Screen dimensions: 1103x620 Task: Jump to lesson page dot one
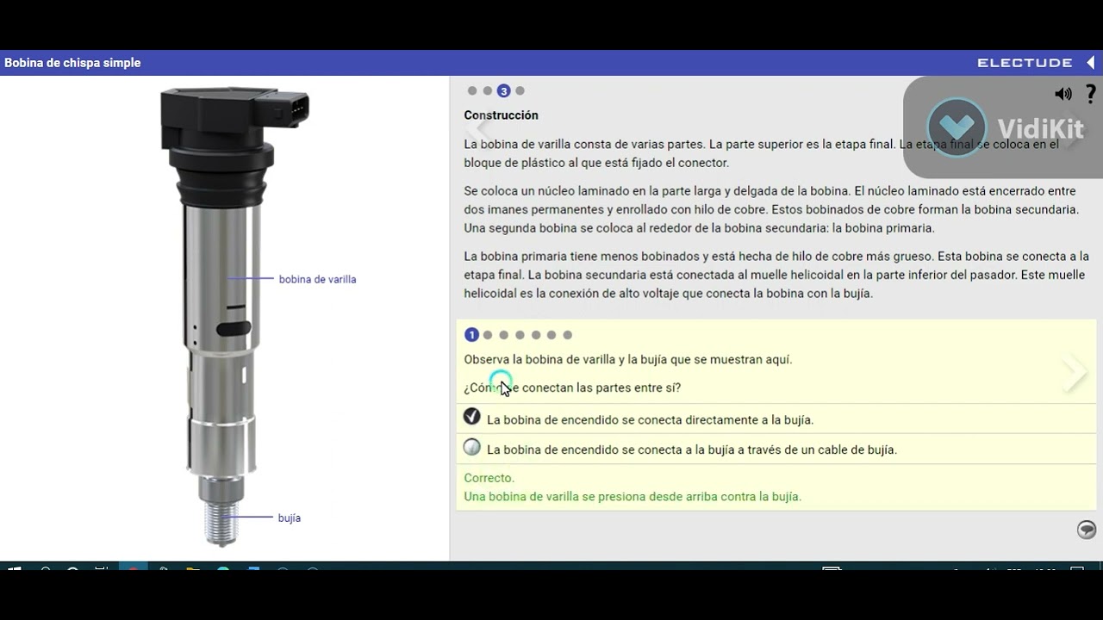click(472, 90)
